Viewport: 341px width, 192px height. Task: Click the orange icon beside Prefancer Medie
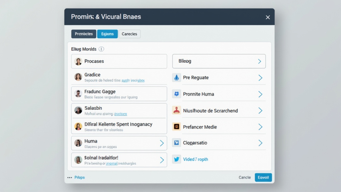176,127
